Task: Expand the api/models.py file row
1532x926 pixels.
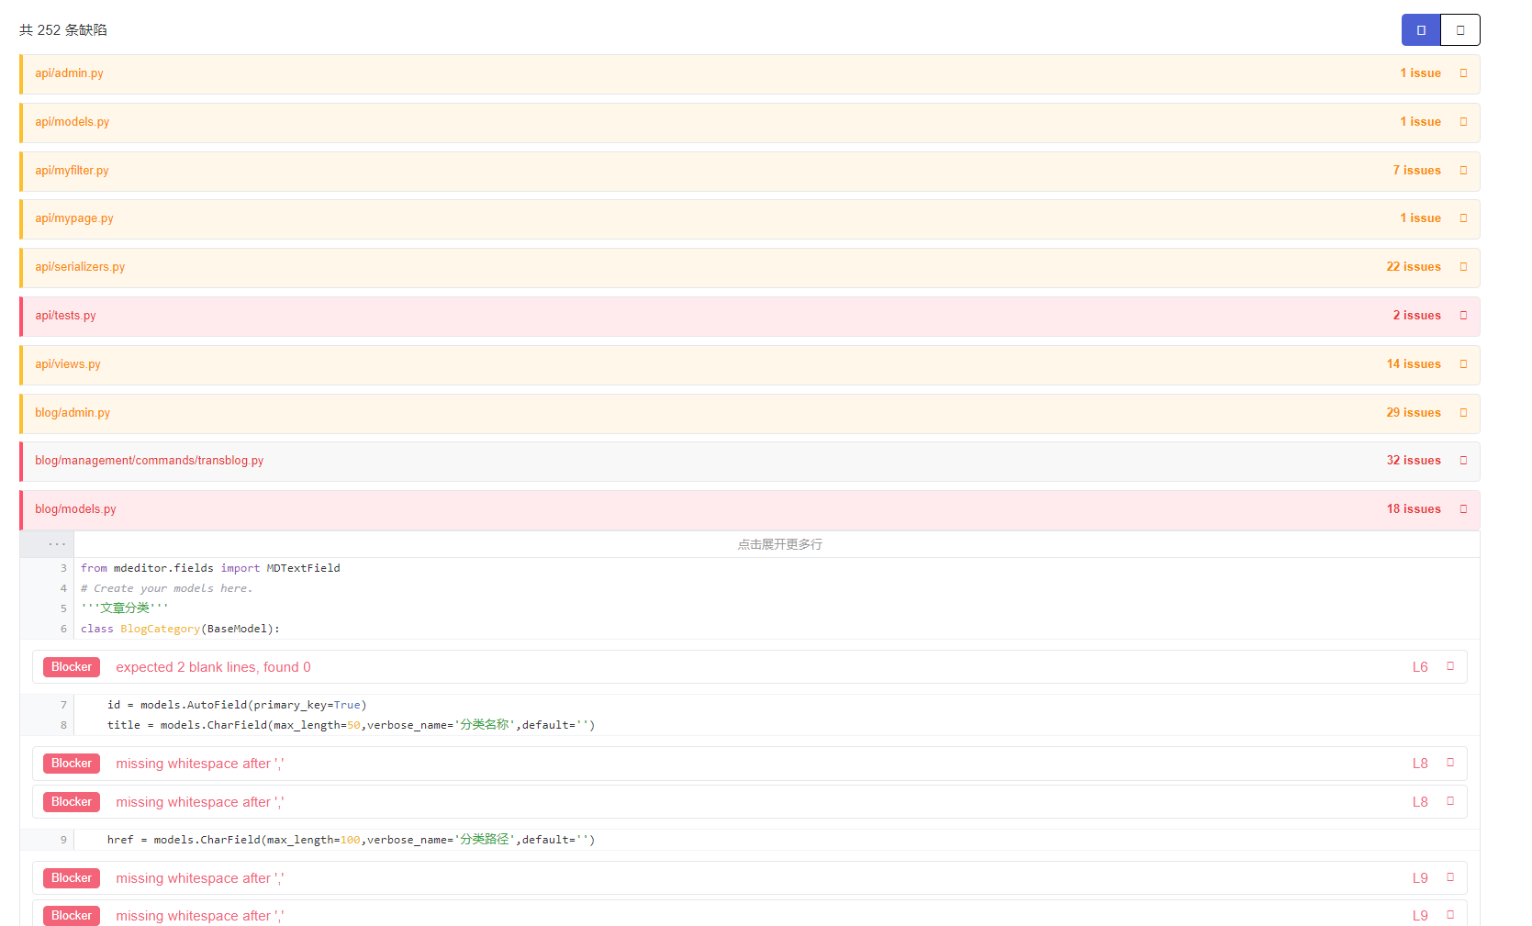Action: [72, 122]
